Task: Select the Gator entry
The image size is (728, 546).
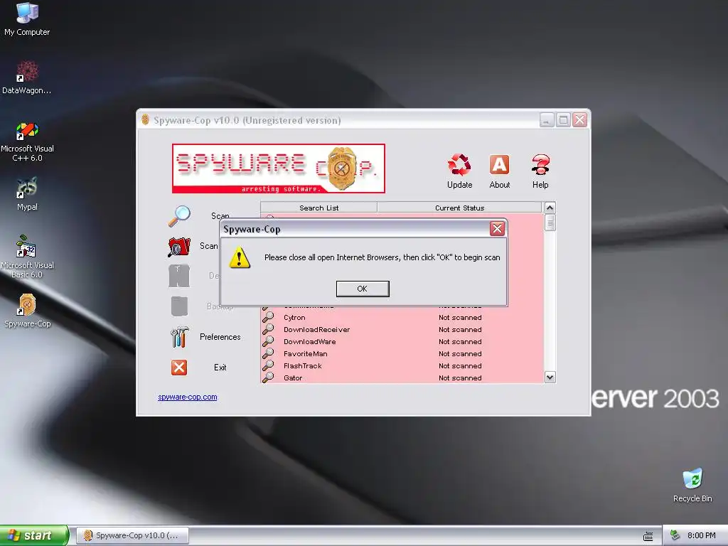Action: tap(402, 378)
